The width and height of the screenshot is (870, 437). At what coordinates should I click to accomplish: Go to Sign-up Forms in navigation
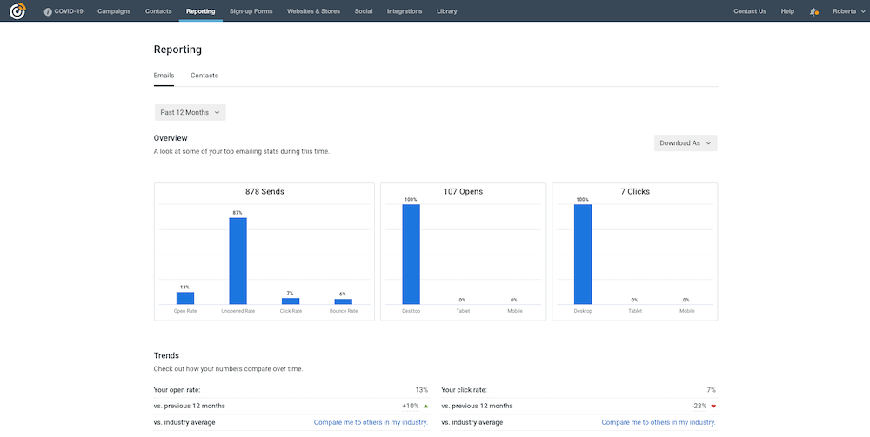click(x=251, y=11)
